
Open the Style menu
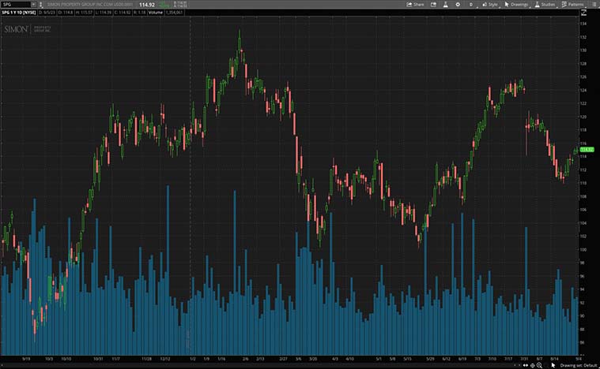click(490, 5)
